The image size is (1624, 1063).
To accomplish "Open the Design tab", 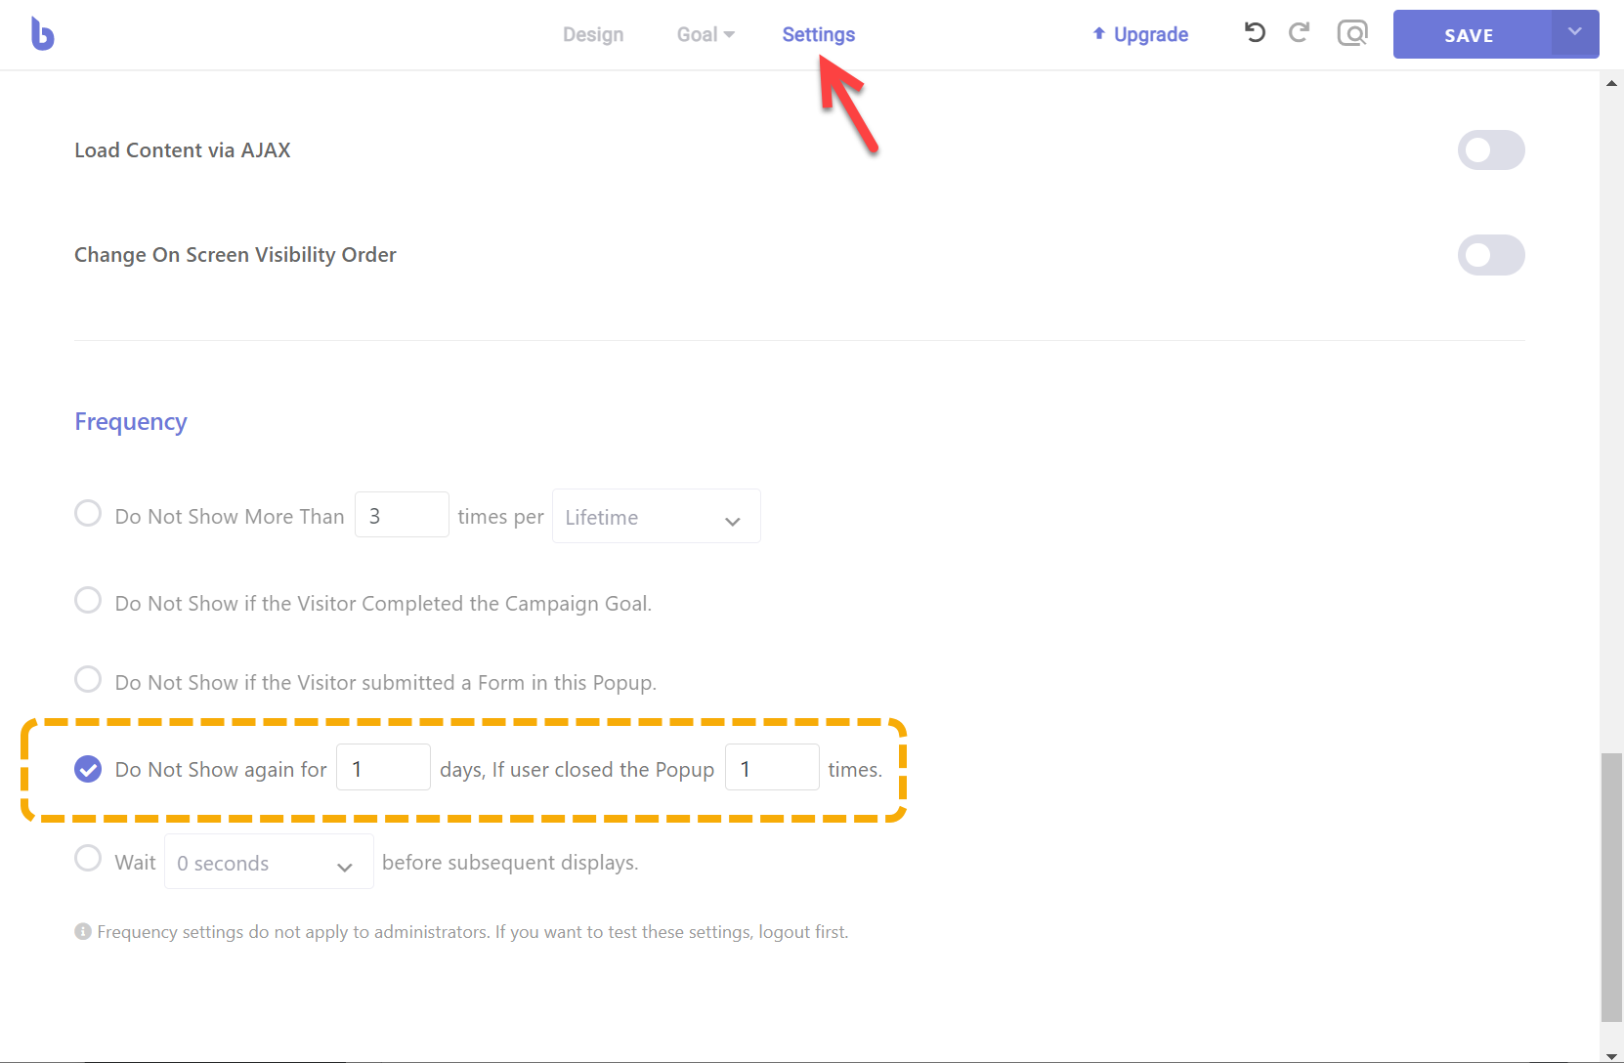I will pos(593,34).
